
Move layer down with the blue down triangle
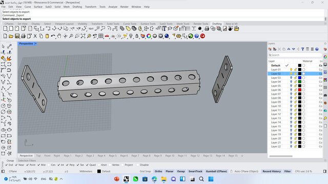click(294, 49)
